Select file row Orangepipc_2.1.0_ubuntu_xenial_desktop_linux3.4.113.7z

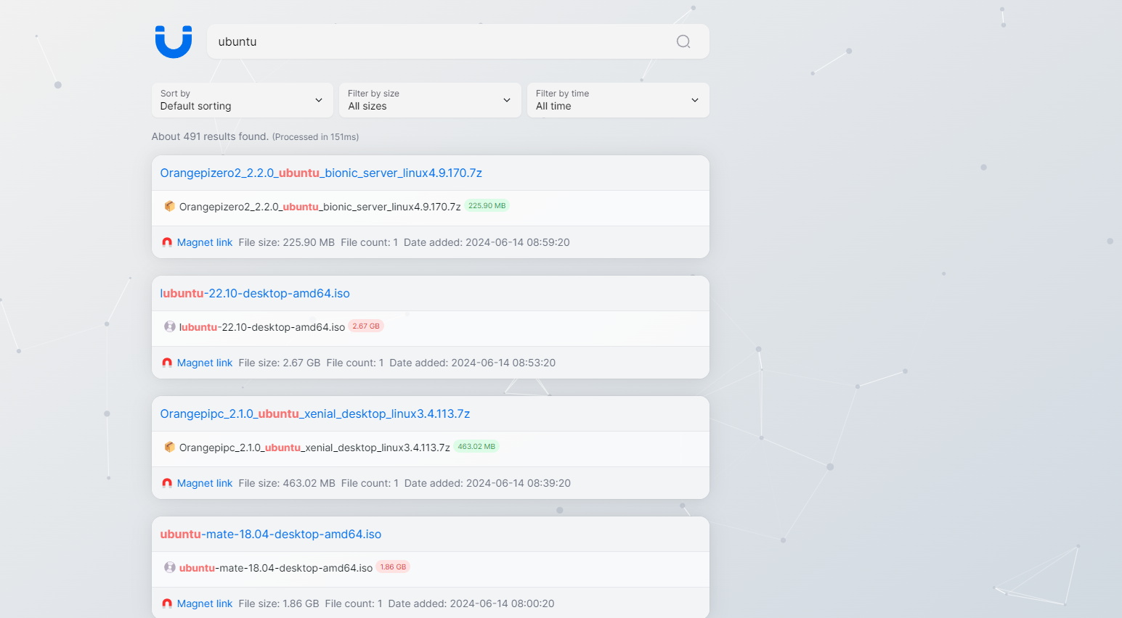[x=431, y=449]
